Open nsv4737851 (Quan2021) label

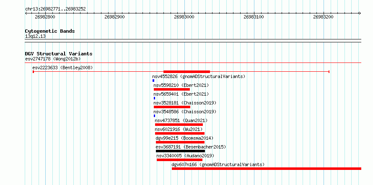(181, 120)
